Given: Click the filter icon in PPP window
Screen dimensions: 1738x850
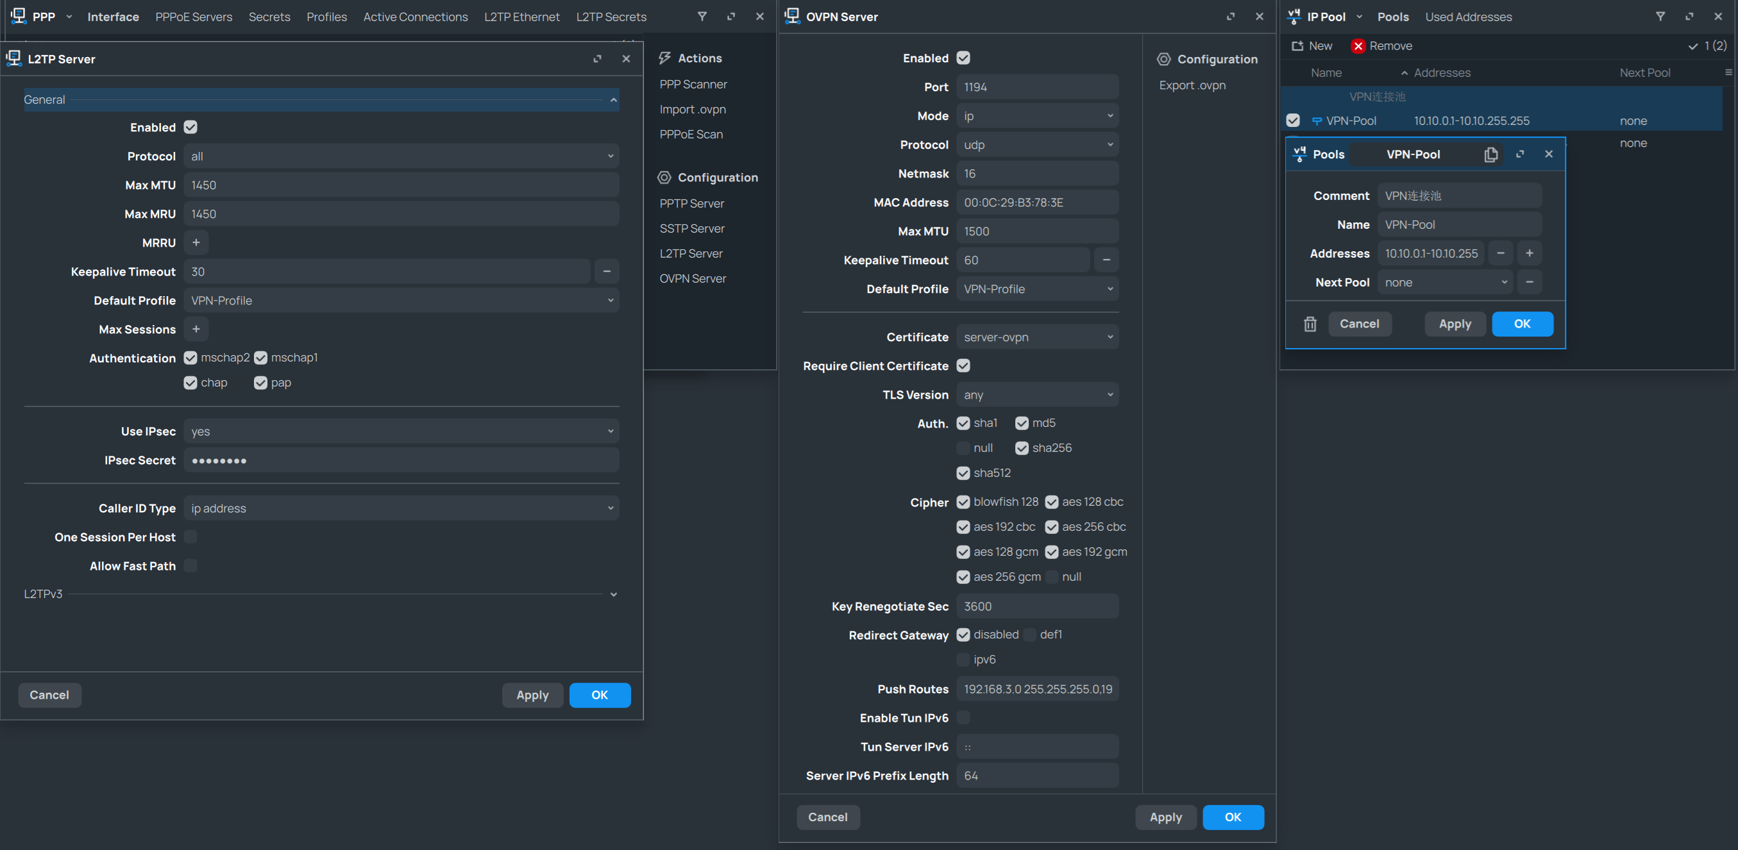Looking at the screenshot, I should tap(702, 16).
